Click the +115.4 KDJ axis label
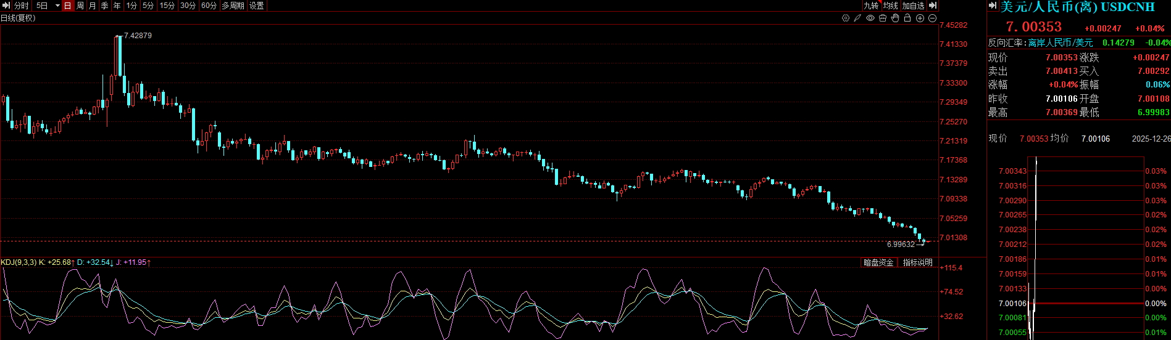 951,268
